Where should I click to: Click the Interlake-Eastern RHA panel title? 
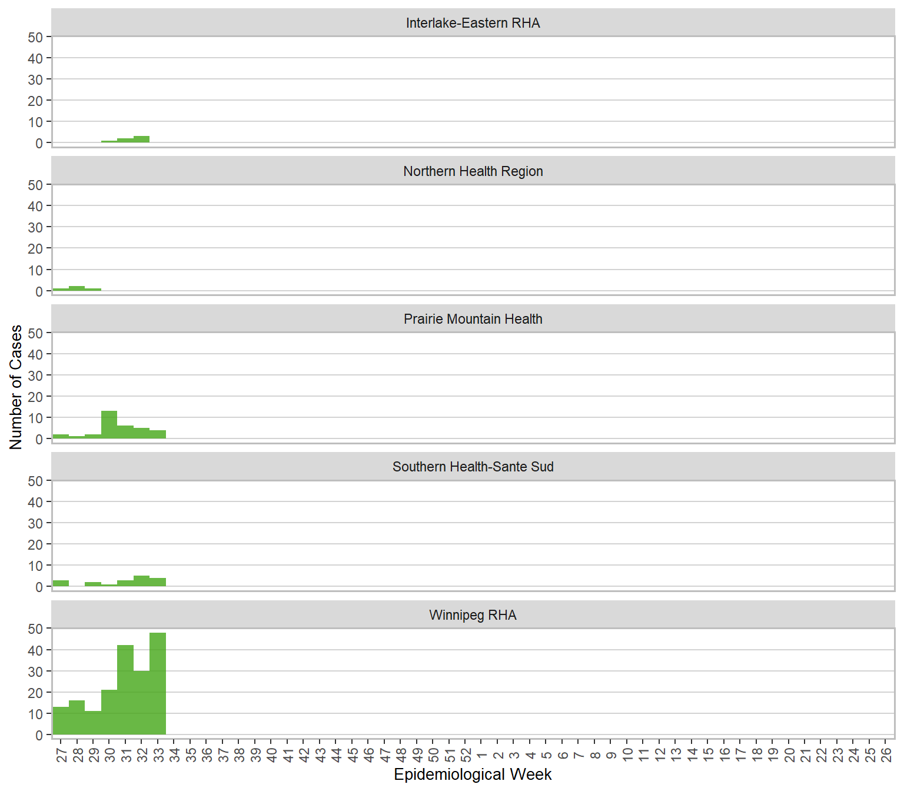point(473,23)
